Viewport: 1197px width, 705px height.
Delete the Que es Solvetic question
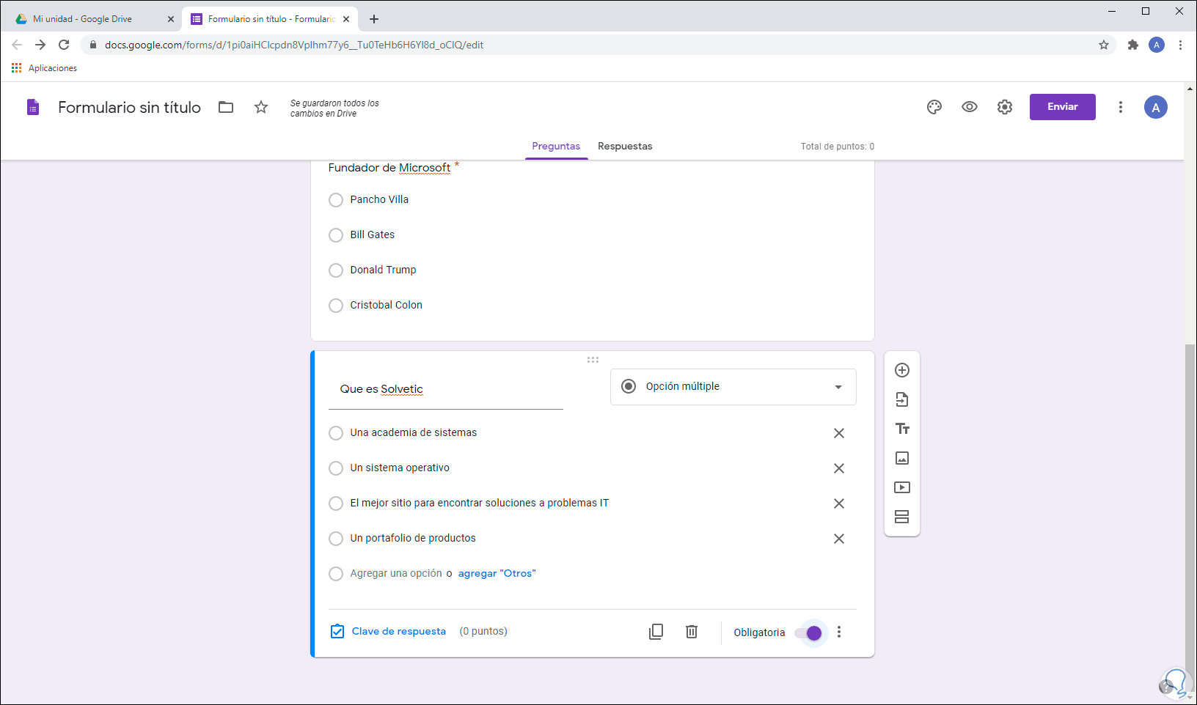pyautogui.click(x=692, y=632)
